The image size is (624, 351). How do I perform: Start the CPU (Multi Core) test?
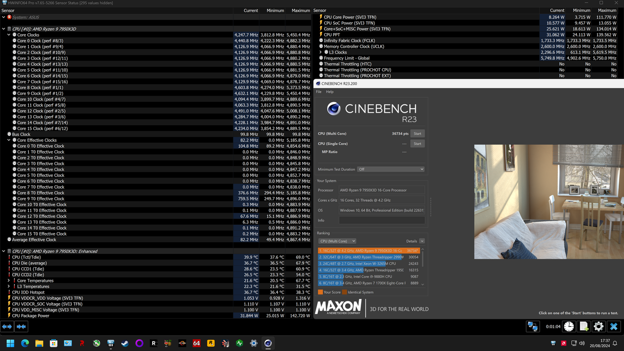(417, 134)
